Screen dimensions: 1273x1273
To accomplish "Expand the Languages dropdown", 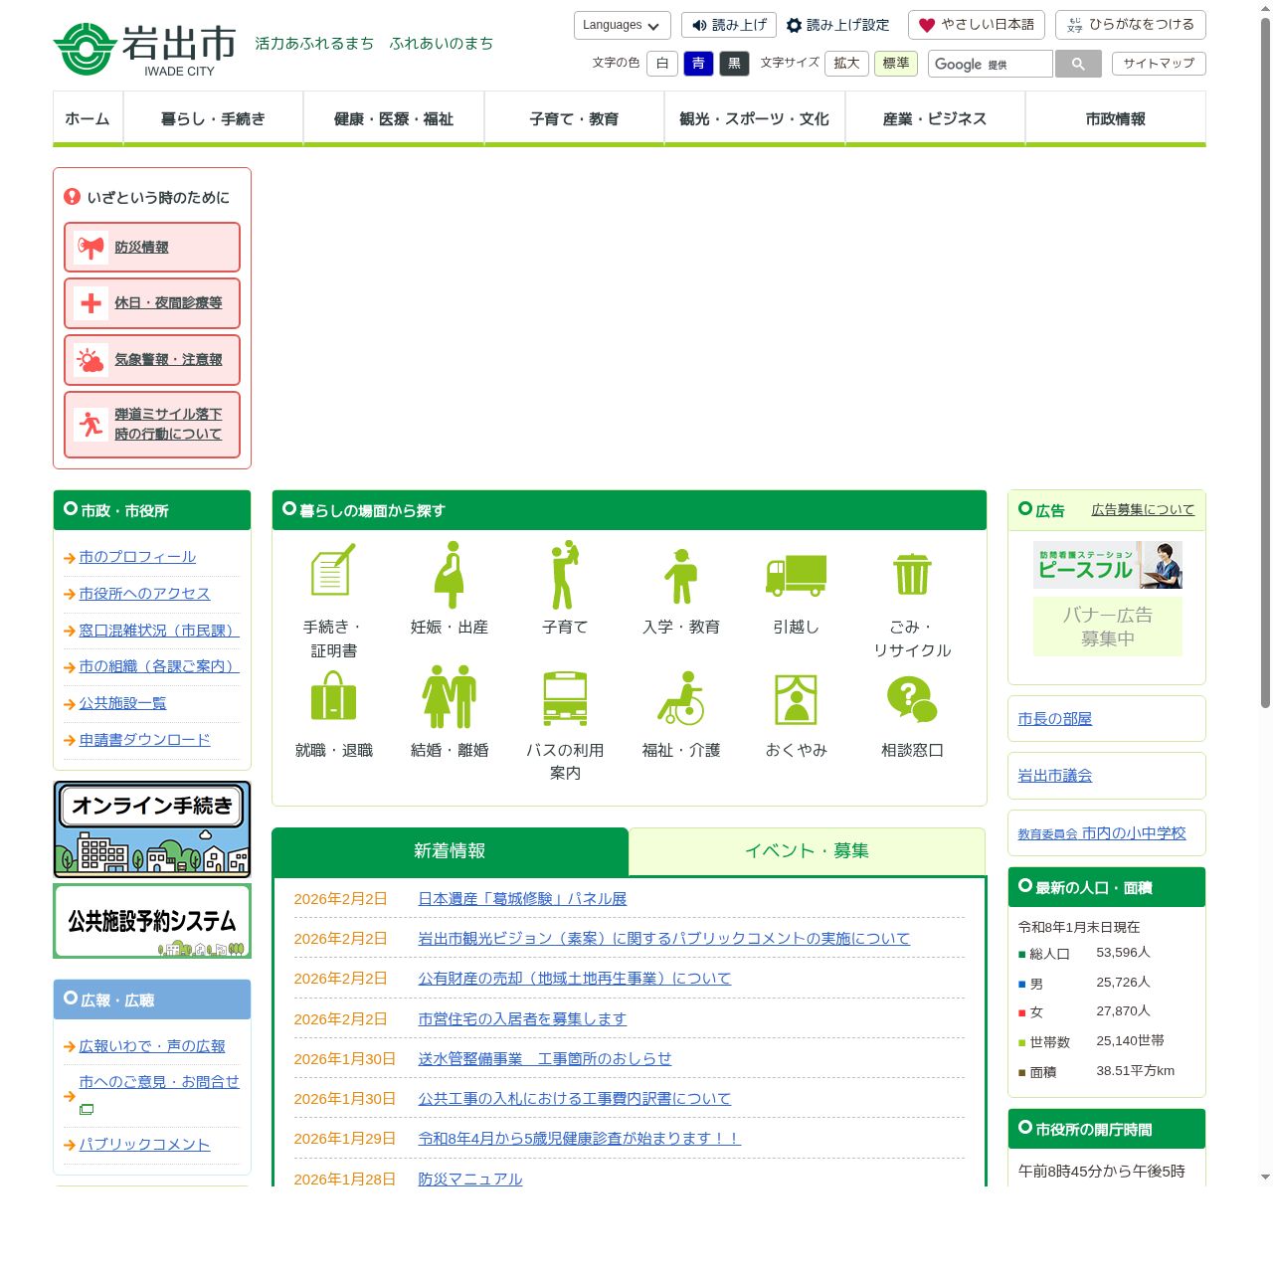I will (x=622, y=25).
